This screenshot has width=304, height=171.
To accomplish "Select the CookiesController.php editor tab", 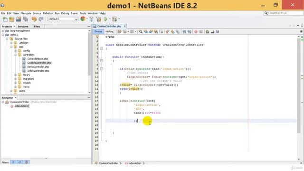I will [109, 26].
